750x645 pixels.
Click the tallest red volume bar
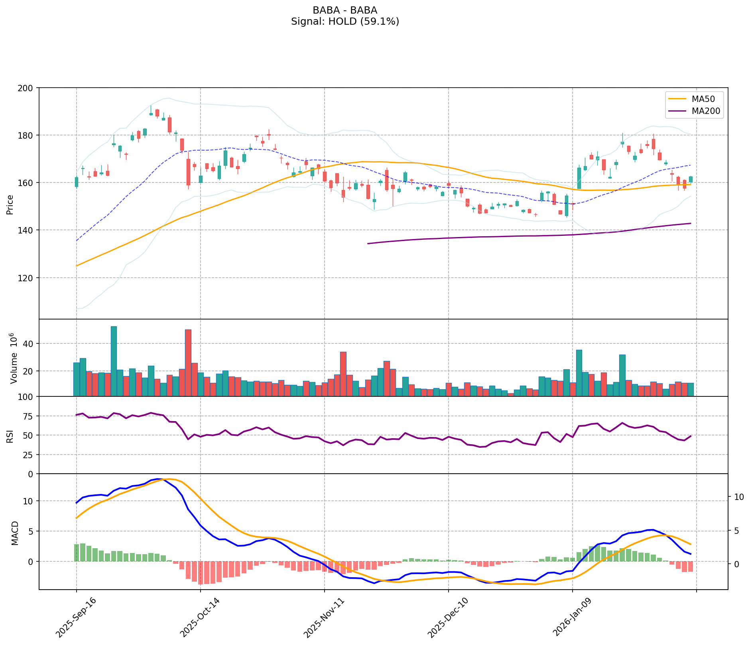click(x=188, y=363)
